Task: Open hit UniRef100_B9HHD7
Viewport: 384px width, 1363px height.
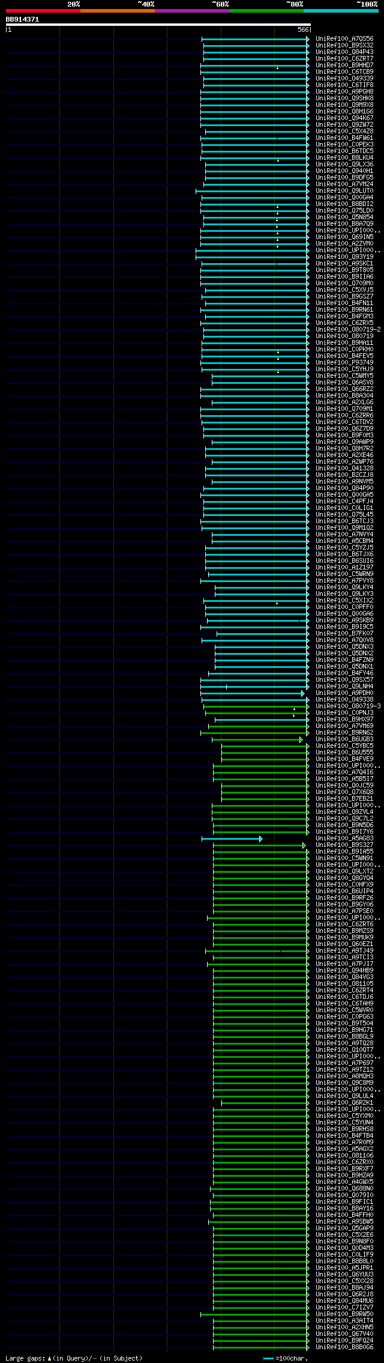Action: pos(344,65)
